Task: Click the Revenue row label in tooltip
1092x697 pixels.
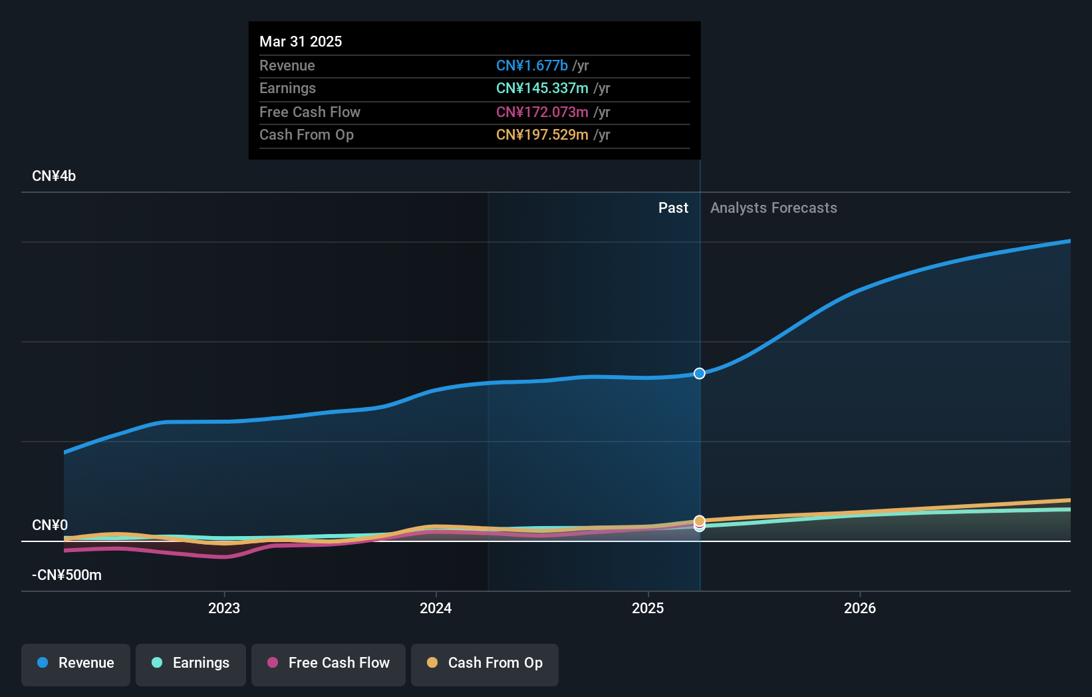Action: click(287, 65)
